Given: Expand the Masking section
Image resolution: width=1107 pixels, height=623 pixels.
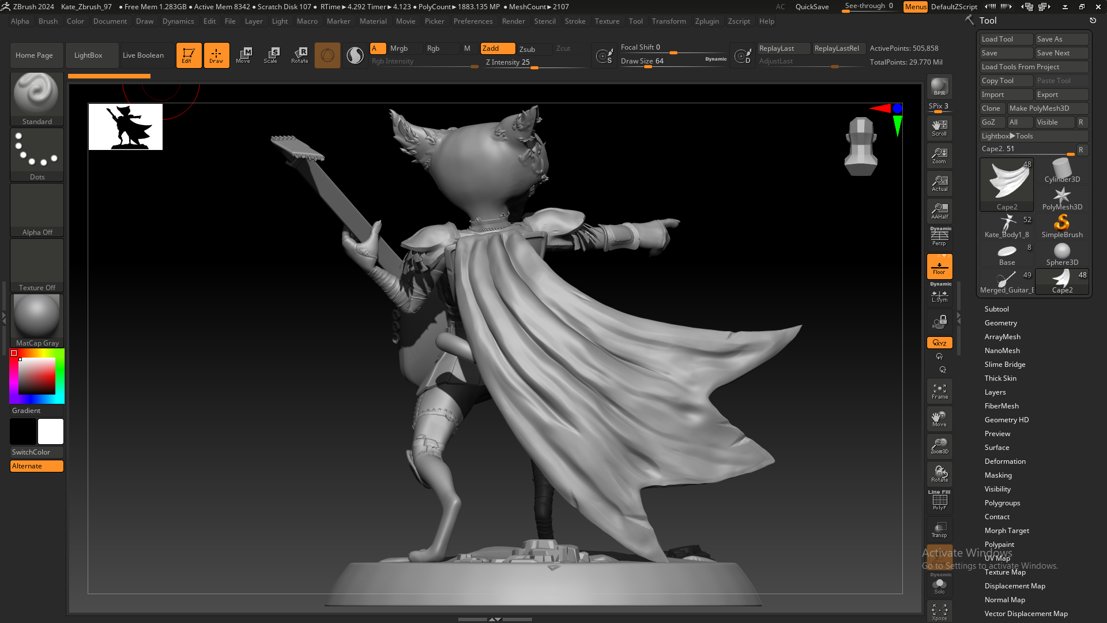Looking at the screenshot, I should (x=998, y=475).
